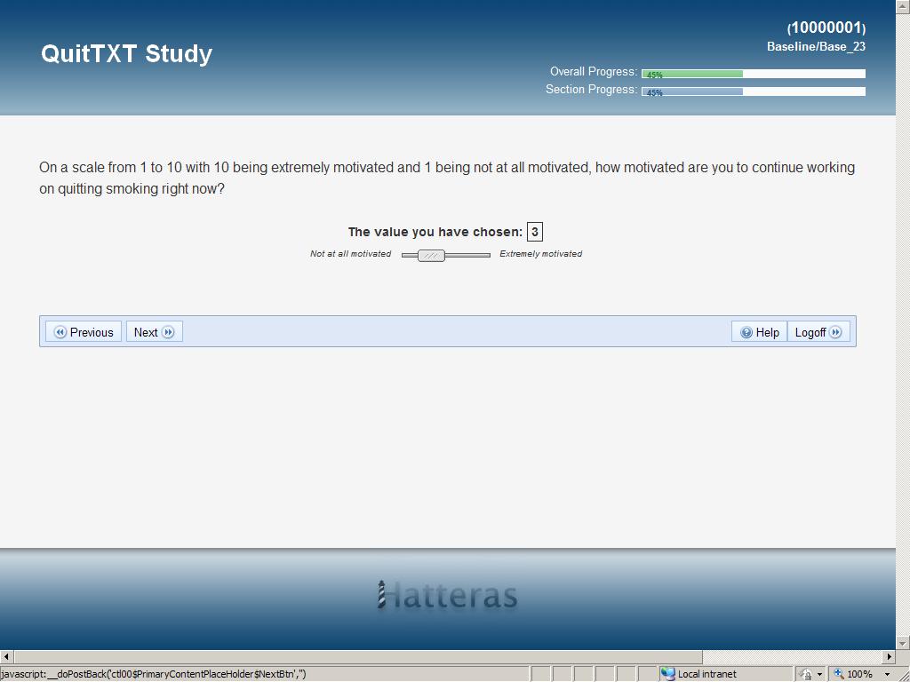Screen dimensions: 910x682
Task: Click the vertical scrollbar up arrow
Action: tap(903, 5)
